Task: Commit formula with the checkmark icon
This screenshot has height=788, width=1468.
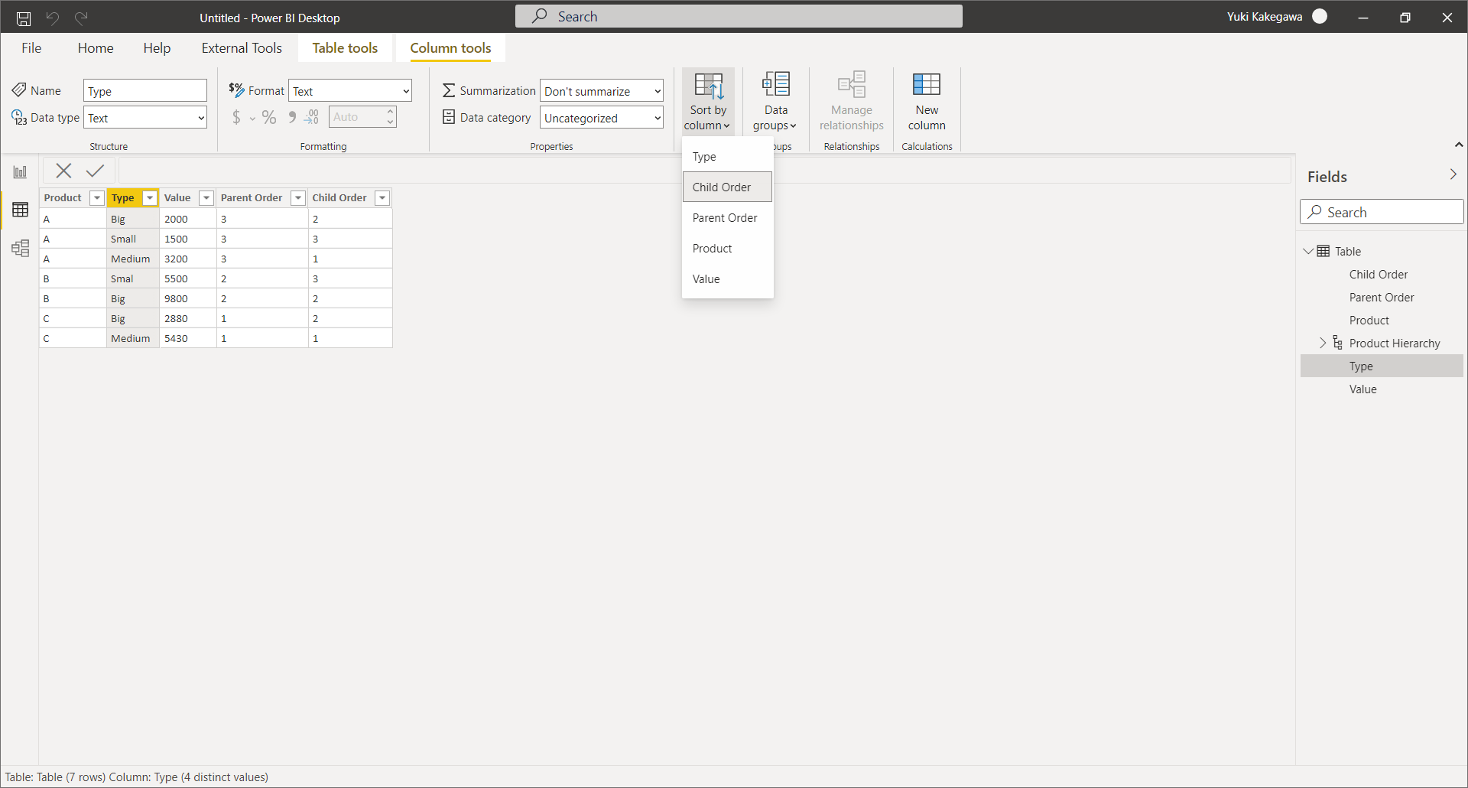Action: tap(95, 171)
